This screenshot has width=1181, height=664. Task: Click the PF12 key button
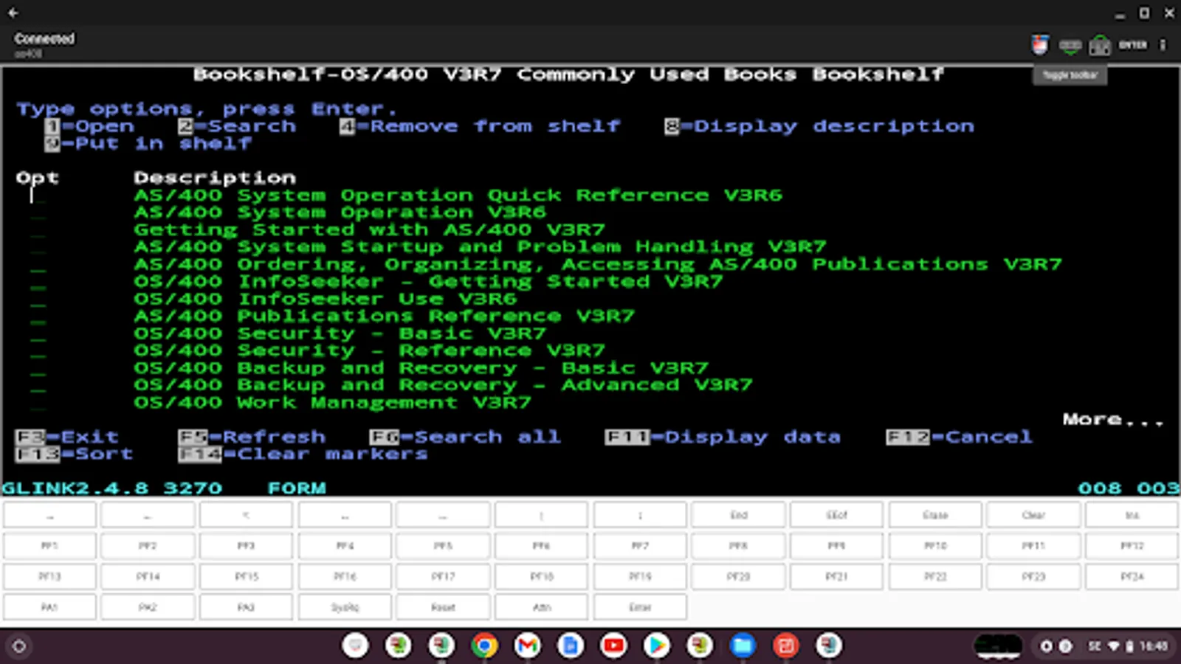tap(1132, 546)
